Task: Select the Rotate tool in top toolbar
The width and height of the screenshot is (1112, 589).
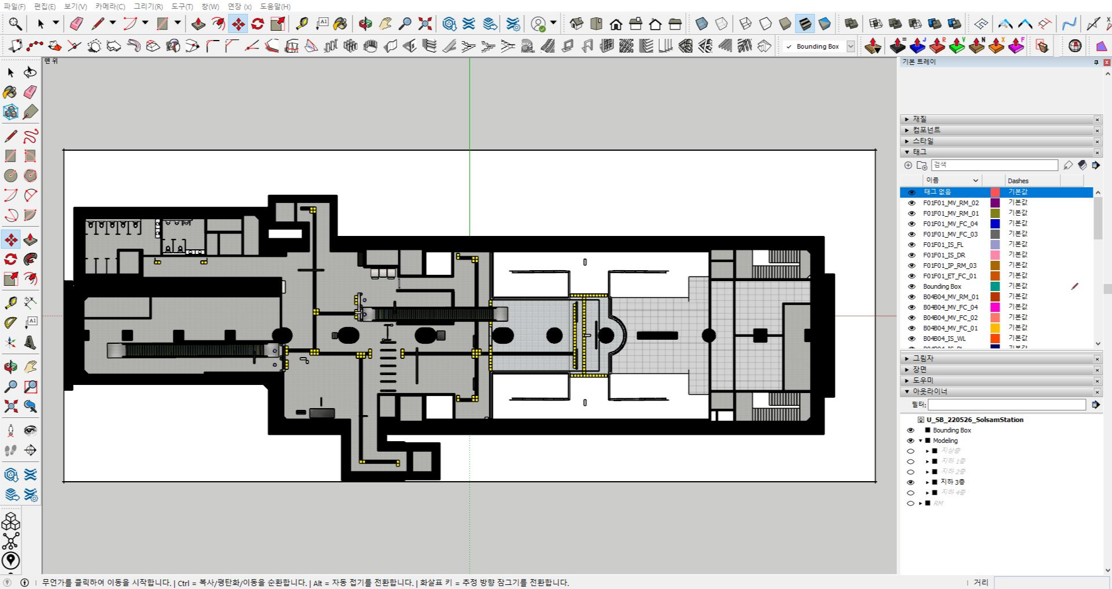Action: tap(258, 24)
